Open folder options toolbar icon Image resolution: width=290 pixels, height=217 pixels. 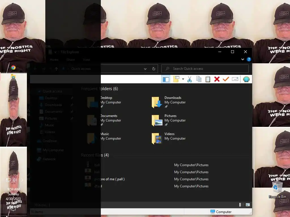(x=176, y=79)
